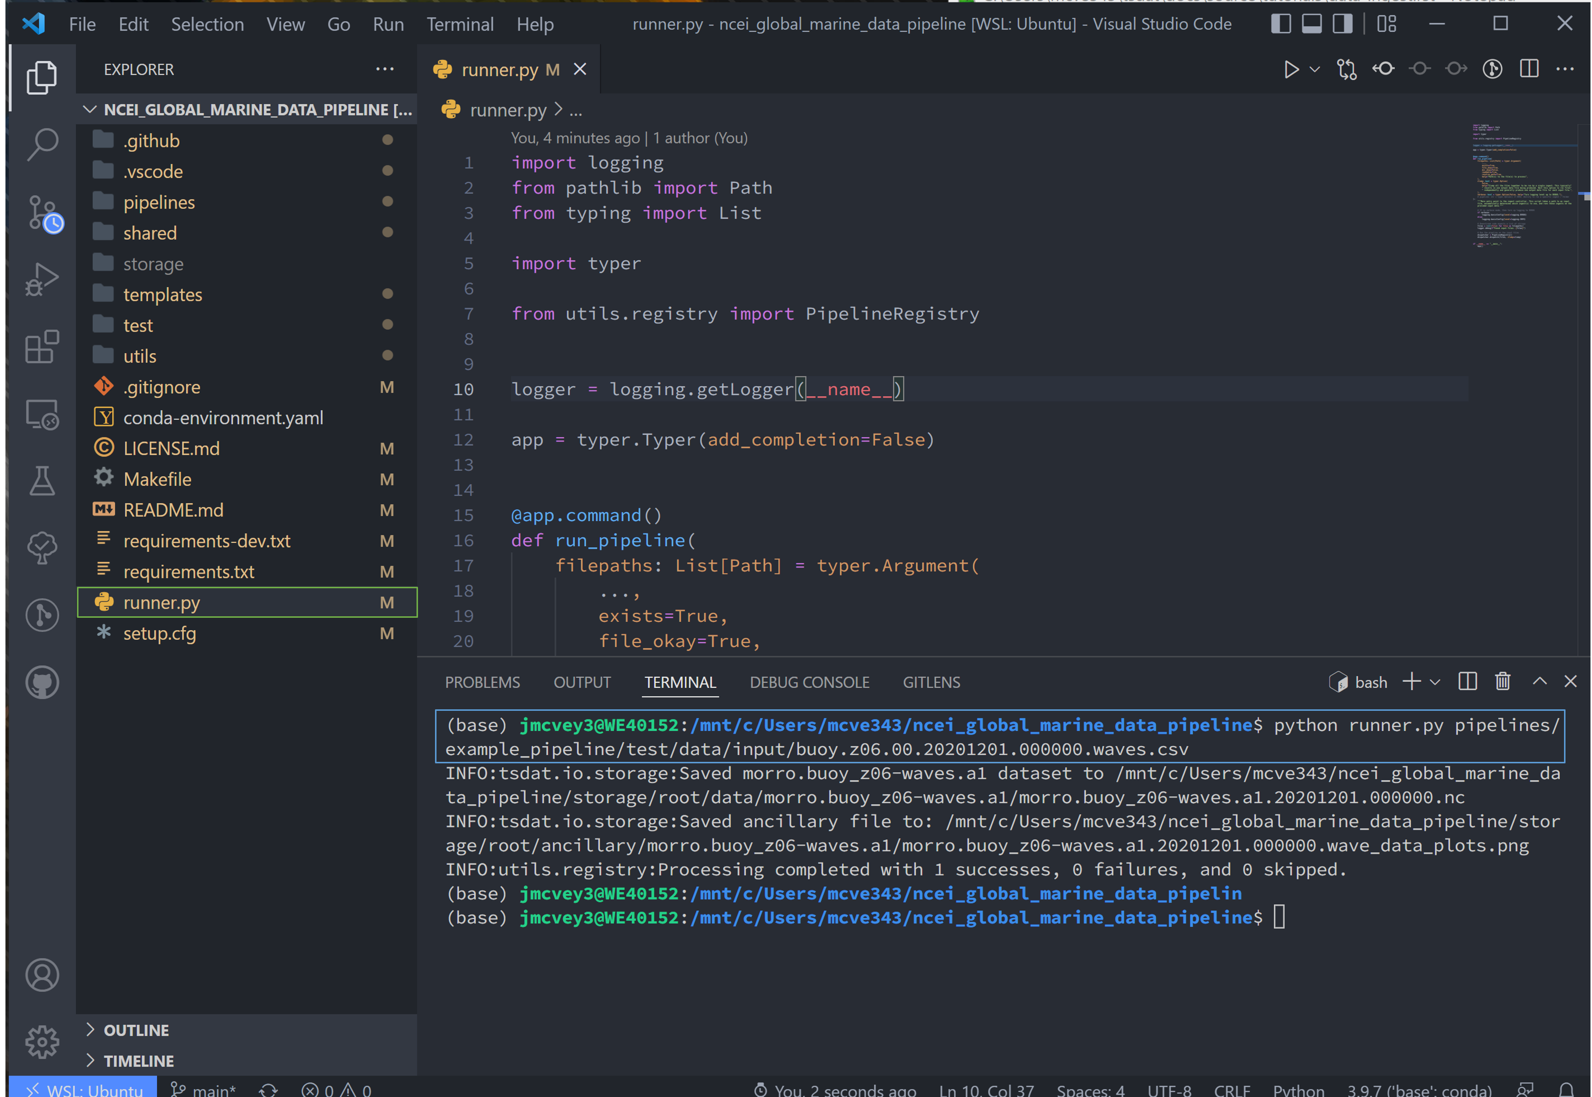Expand the storage folder
The height and width of the screenshot is (1097, 1592).
[247, 263]
